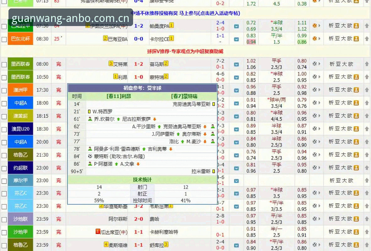Expand blue dropdown arrow in 澳黄超 row

[236, 116]
